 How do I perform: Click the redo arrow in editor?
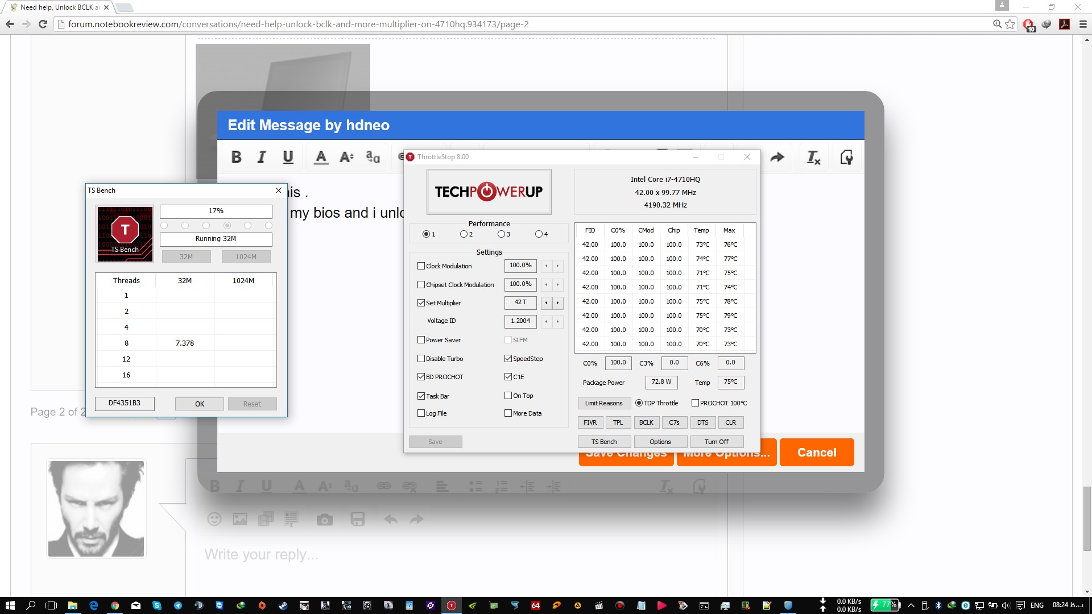point(777,157)
